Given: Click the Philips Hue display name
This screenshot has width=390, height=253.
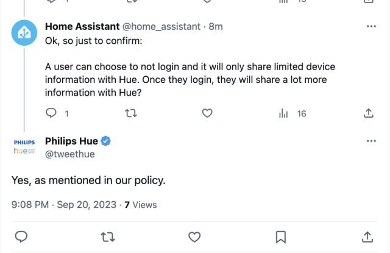Looking at the screenshot, I should [71, 141].
